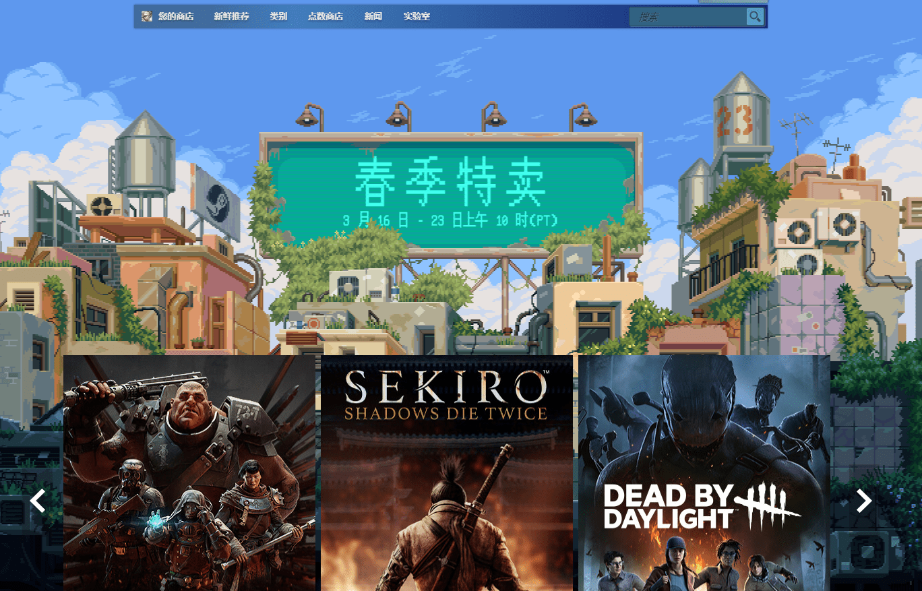Open the Sekiro Shadows Die Twice capsule
The height and width of the screenshot is (591, 922).
(x=447, y=473)
